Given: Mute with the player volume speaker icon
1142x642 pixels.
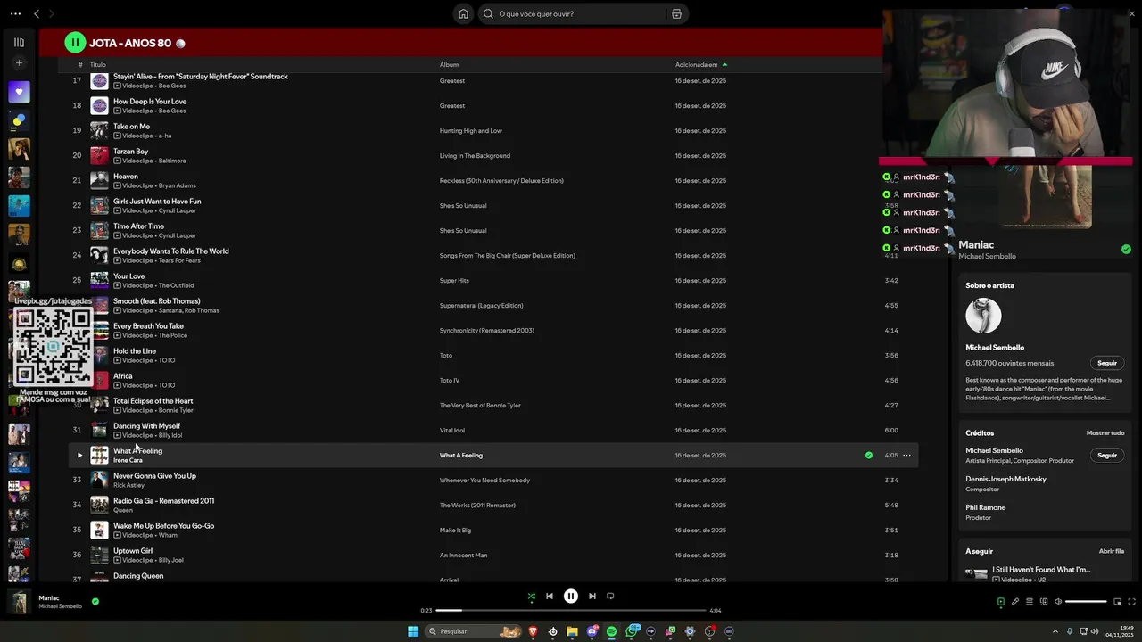Looking at the screenshot, I should pyautogui.click(x=1058, y=602).
